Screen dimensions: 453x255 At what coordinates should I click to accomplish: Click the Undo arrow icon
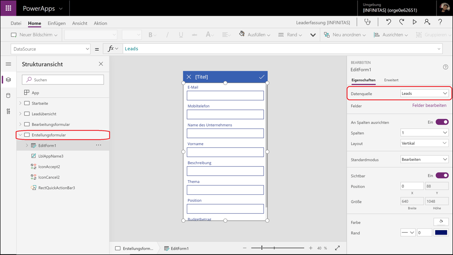[x=388, y=22]
